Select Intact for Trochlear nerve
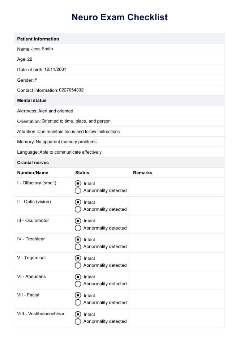 point(78,239)
